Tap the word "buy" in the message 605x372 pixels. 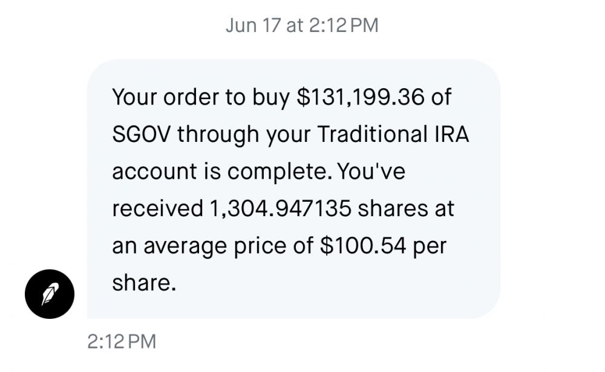pos(271,97)
